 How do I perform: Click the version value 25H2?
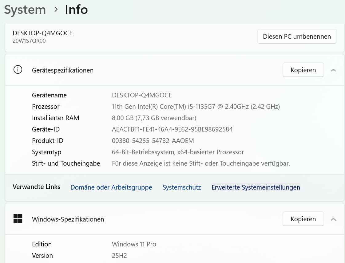click(x=120, y=256)
